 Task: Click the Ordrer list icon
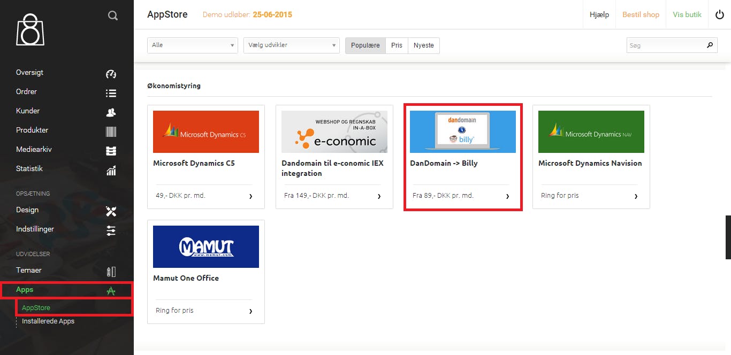(111, 93)
